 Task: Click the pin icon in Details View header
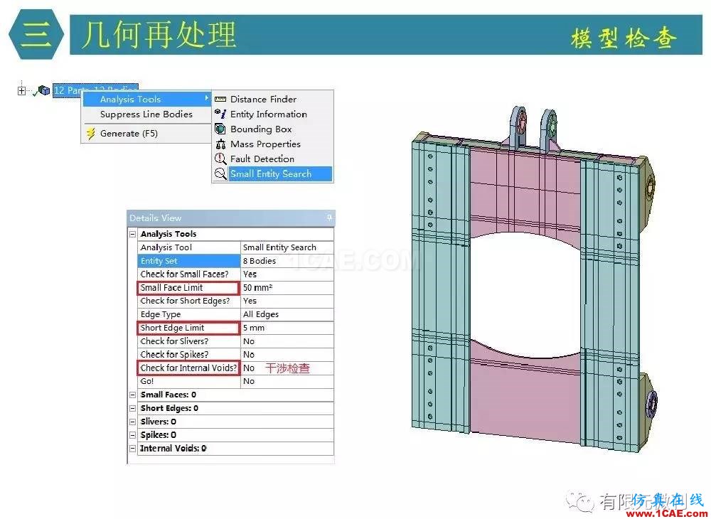[x=329, y=218]
